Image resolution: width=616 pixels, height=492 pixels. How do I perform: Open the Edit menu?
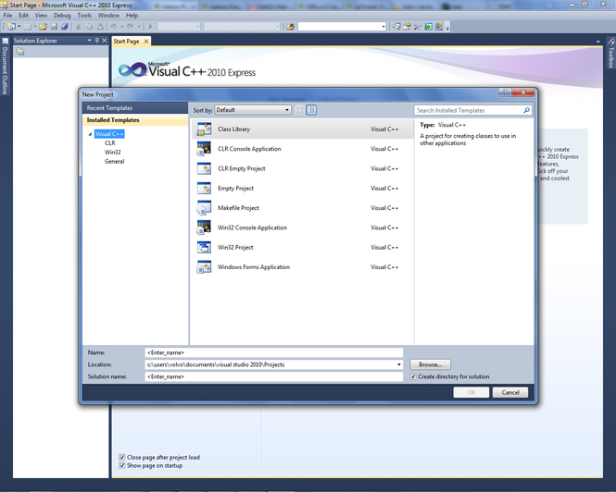pyautogui.click(x=23, y=16)
